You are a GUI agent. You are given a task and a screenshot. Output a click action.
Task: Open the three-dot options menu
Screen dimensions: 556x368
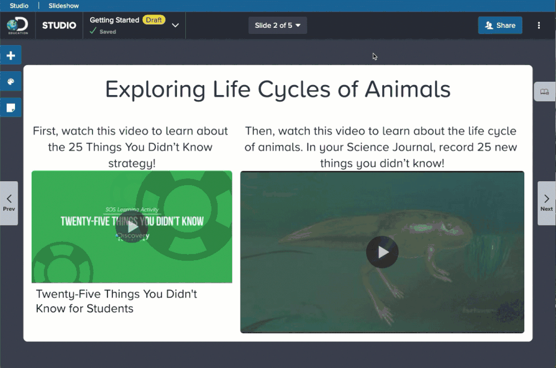(538, 25)
